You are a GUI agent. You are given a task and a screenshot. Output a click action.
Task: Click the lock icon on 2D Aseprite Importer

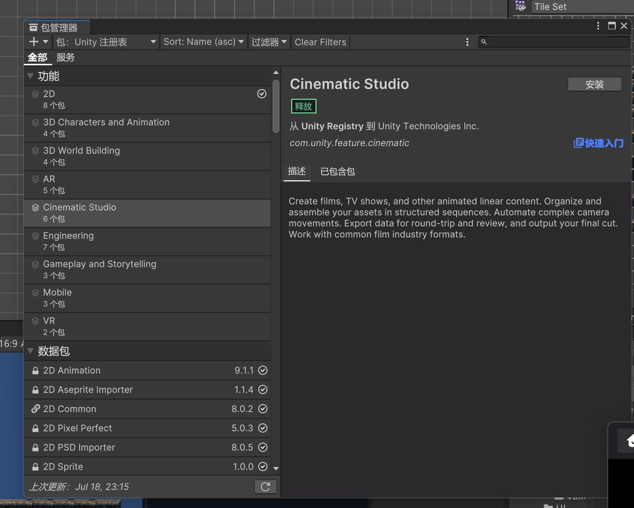tap(35, 390)
